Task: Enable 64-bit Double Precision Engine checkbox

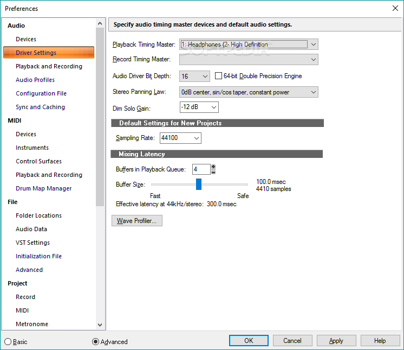Action: point(218,76)
